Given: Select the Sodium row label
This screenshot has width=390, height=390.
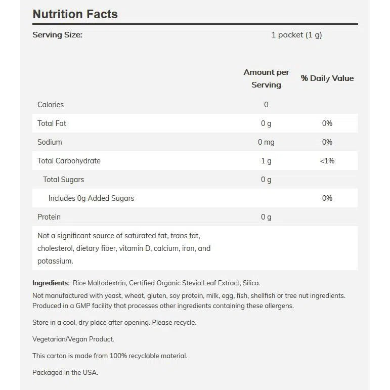Looking at the screenshot, I should [50, 142].
